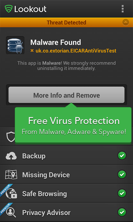Open the Missing Device menu row
Image resolution: width=133 pixels, height=222 pixels.
click(x=66, y=175)
